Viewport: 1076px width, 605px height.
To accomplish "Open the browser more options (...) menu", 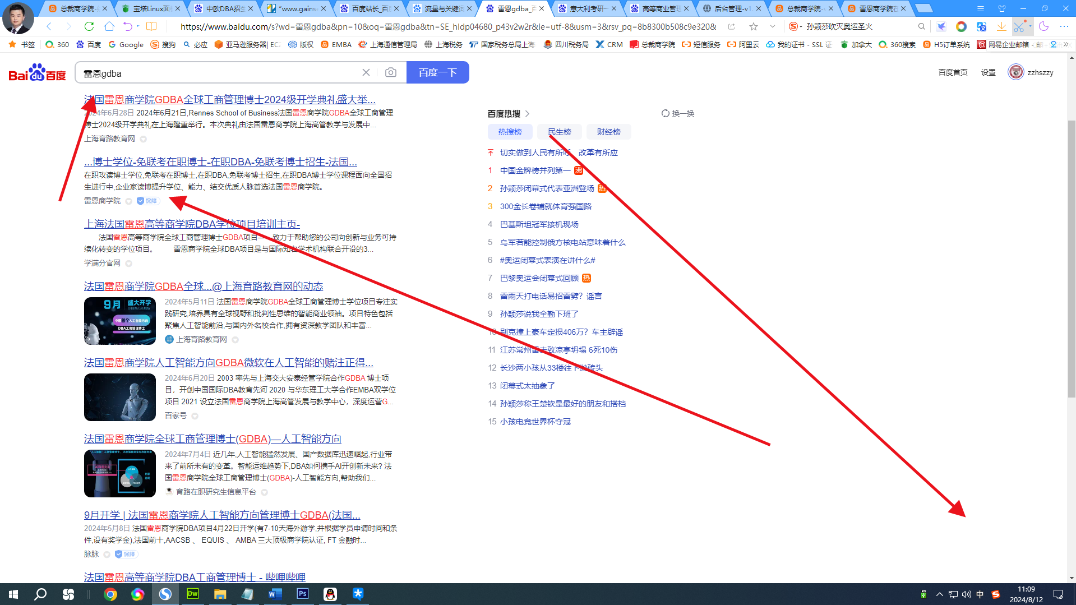I will (1064, 26).
